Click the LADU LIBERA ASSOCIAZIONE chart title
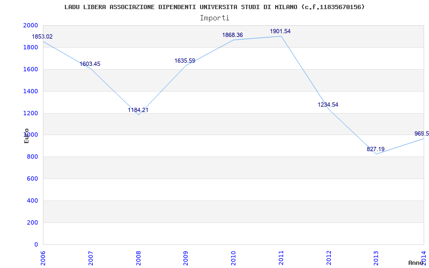This screenshot has width=429, height=268. coord(214,7)
